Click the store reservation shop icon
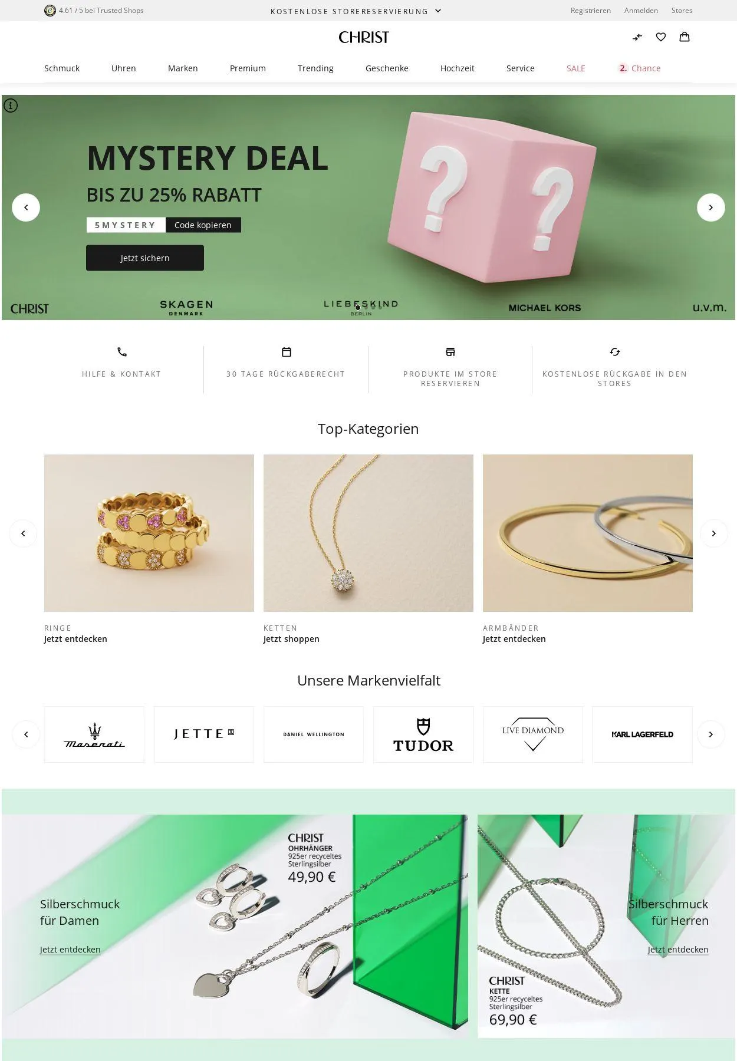This screenshot has height=1061, width=737. pos(450,352)
